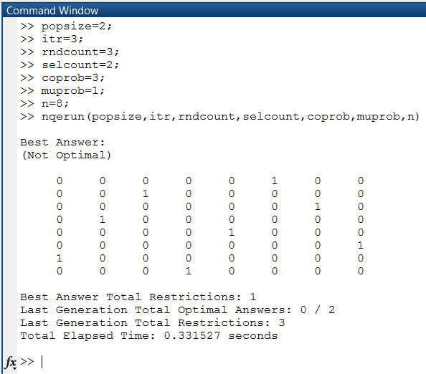Click 'Last Generation Total Restrictions: 3' line
Image resolution: width=426 pixels, height=374 pixels.
[x=153, y=322]
